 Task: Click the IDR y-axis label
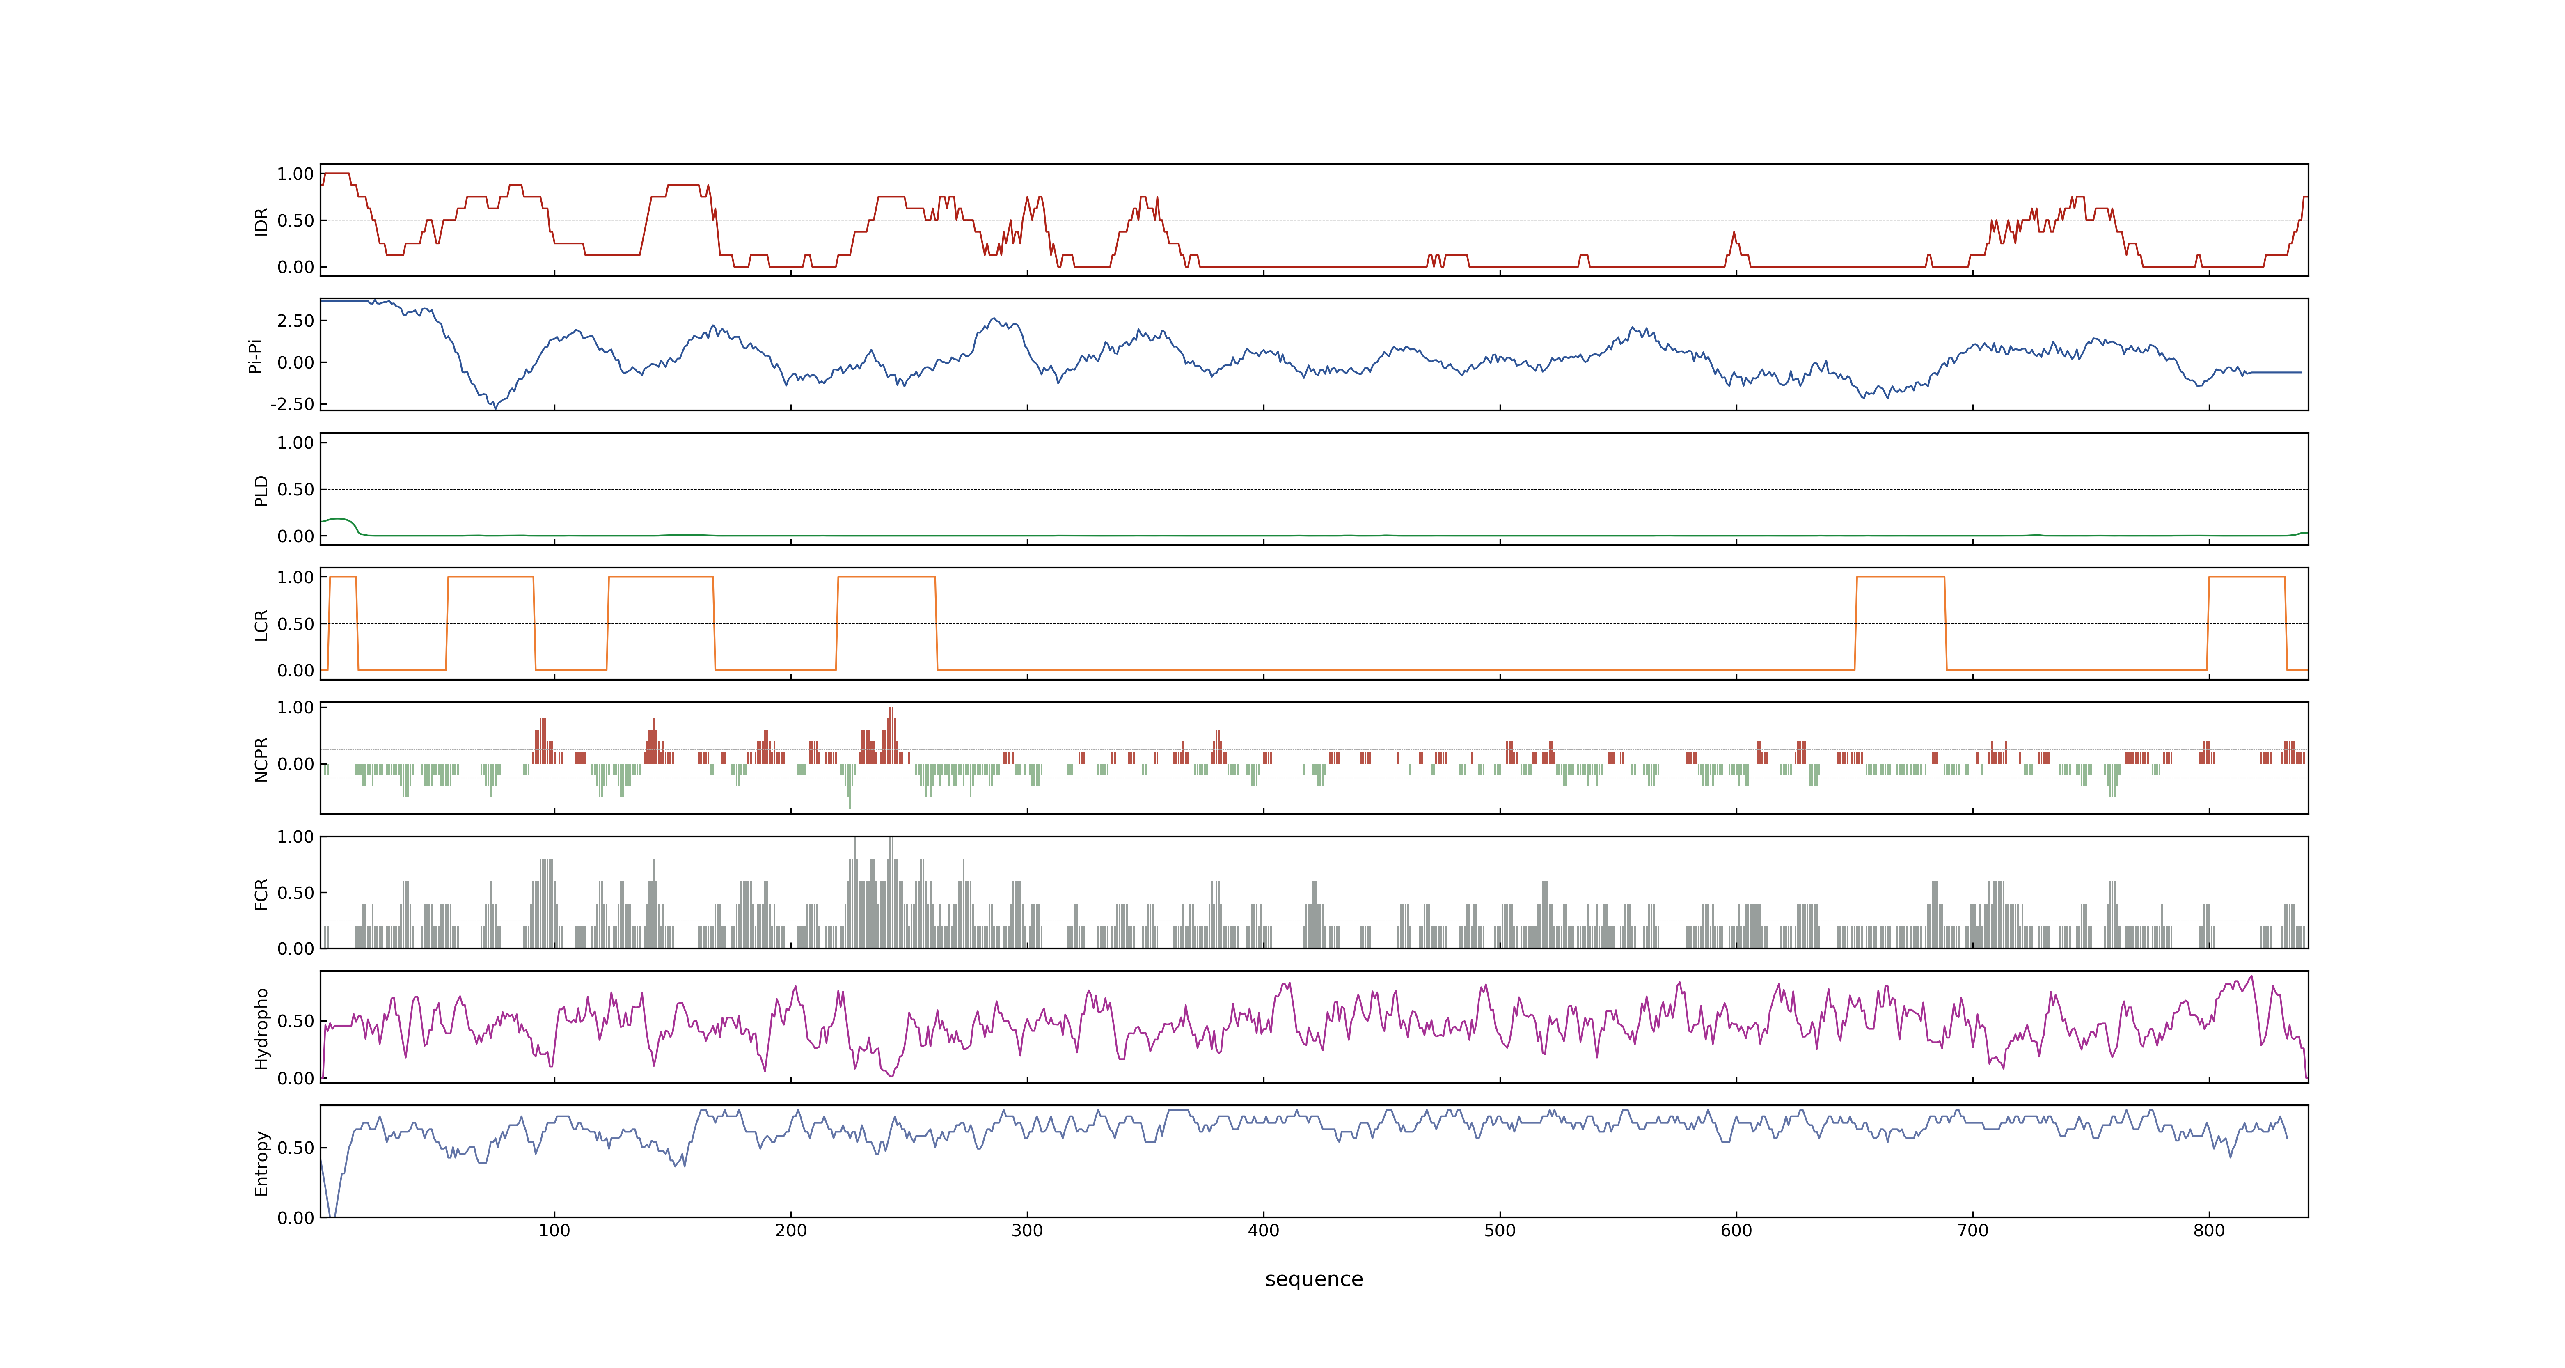[261, 221]
